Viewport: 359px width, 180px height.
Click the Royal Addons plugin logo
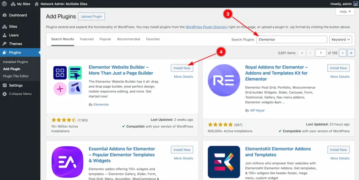[224, 80]
